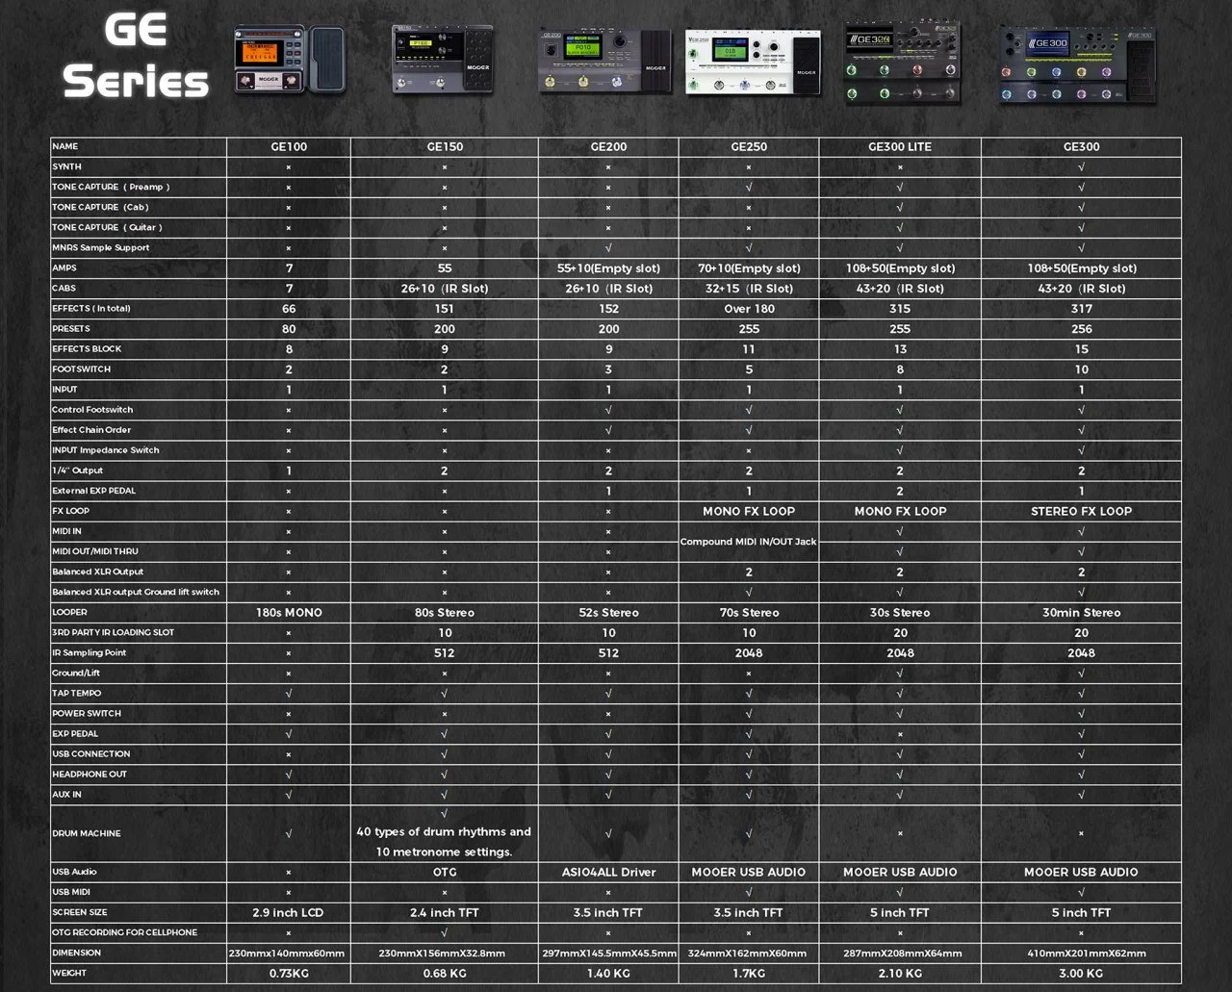Click the "52s Stereo" looper cell
Viewport: 1232px width, 992px height.
tap(608, 612)
